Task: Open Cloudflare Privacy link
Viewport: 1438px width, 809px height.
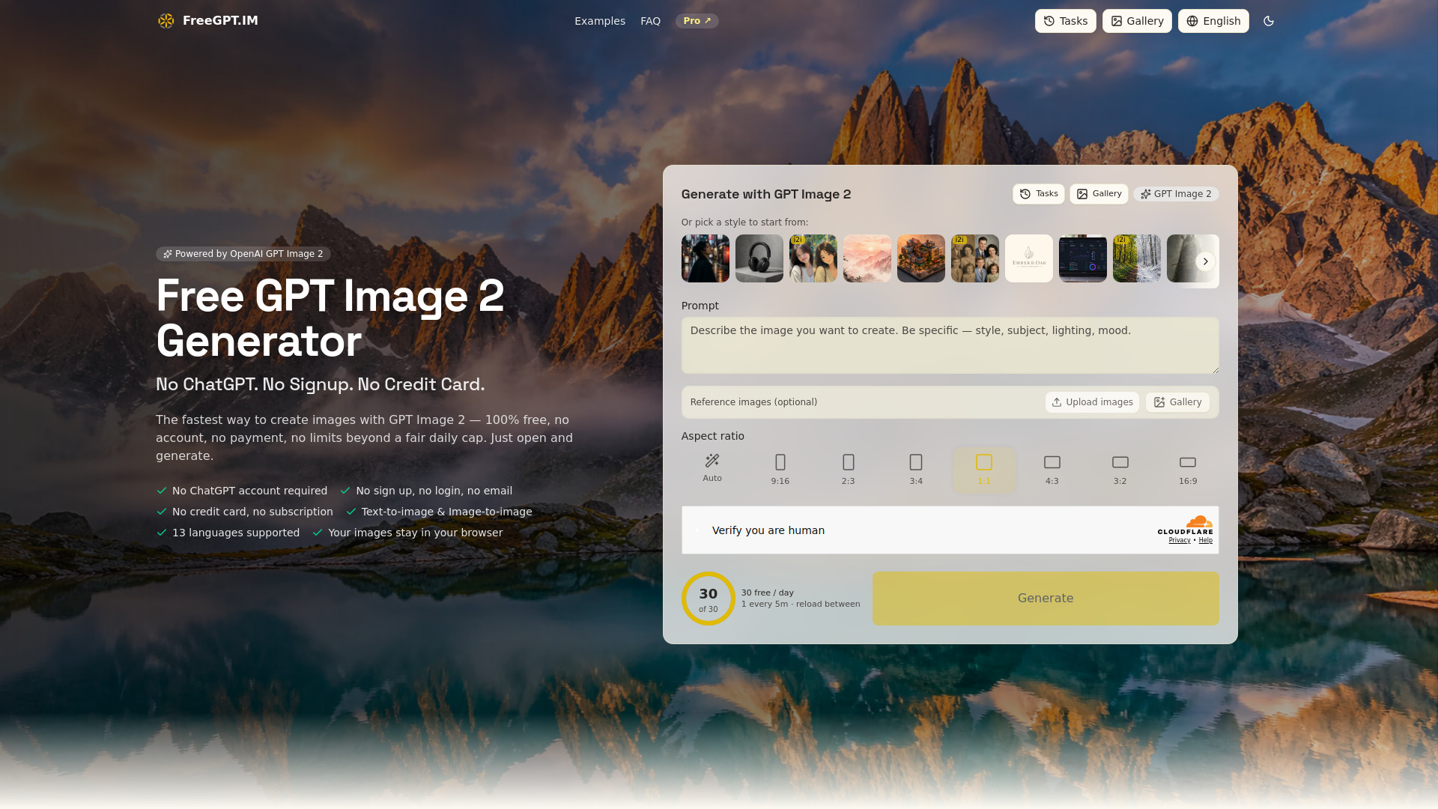Action: coord(1179,540)
